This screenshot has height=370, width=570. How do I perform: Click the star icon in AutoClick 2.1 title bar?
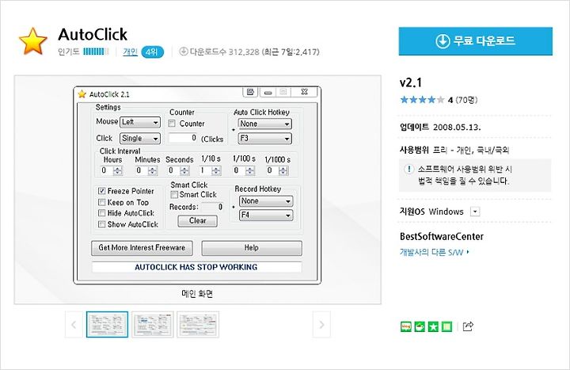coord(82,93)
